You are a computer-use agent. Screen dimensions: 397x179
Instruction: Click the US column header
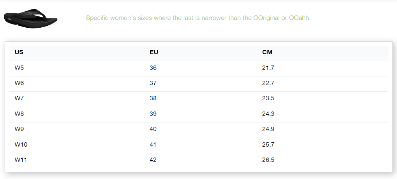[19, 52]
